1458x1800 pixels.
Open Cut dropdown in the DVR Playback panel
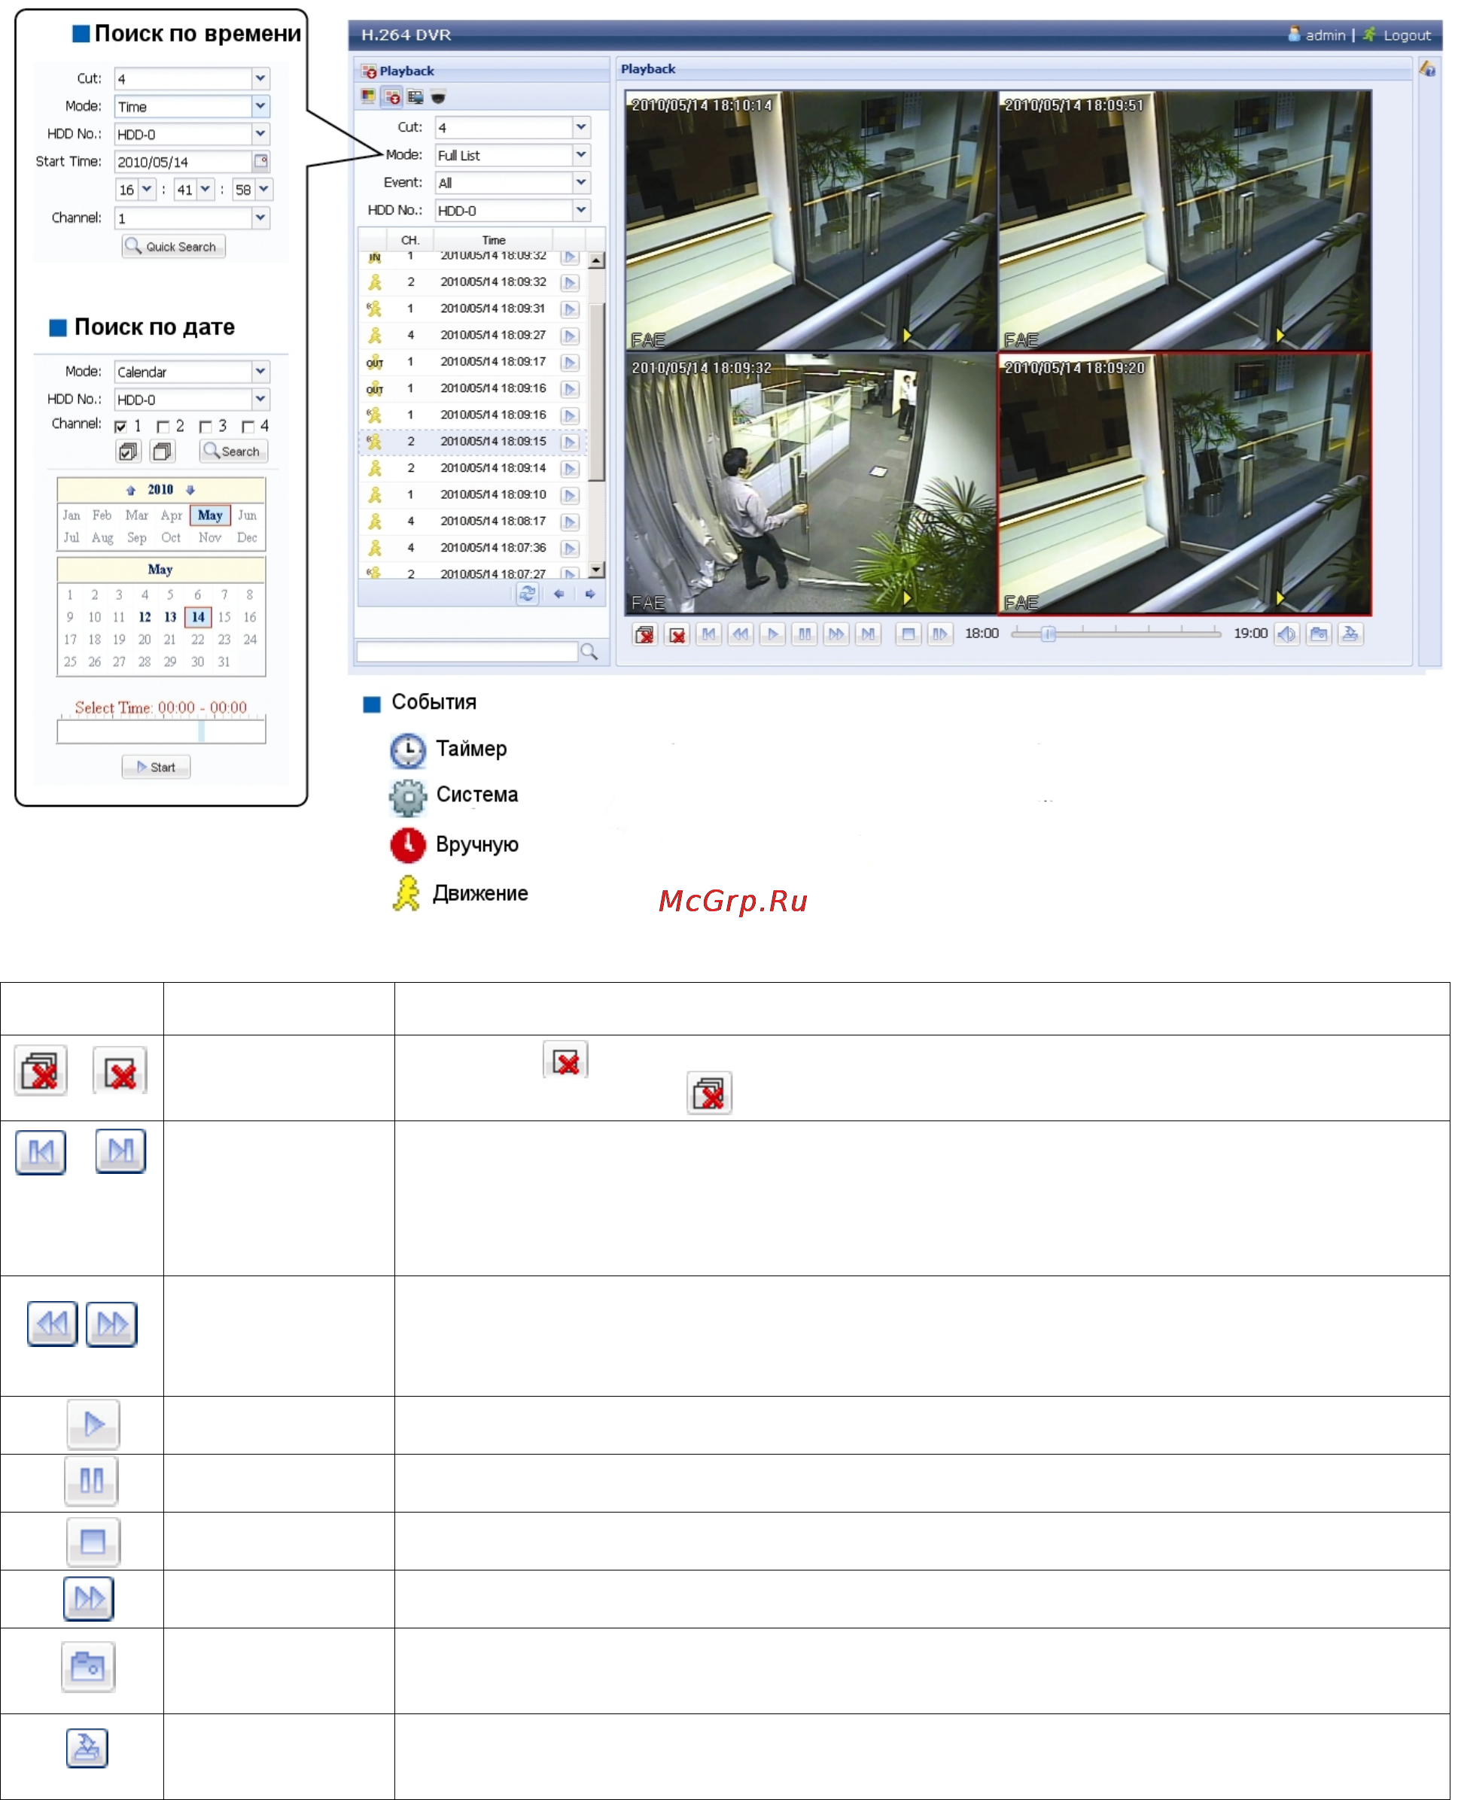tap(583, 128)
